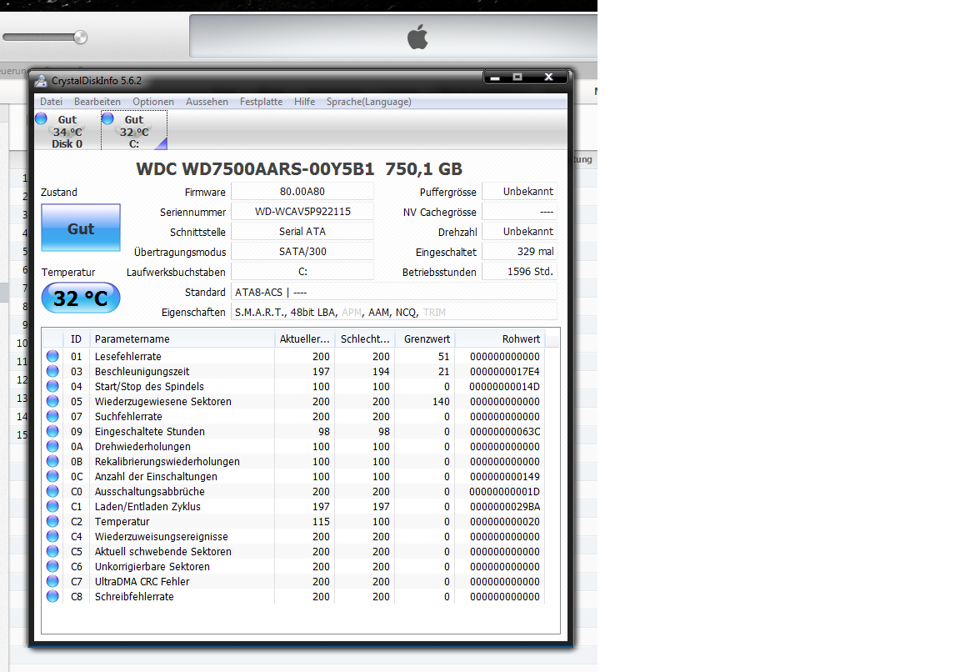Click the Schlecht column header
960x672 pixels.
click(x=365, y=339)
